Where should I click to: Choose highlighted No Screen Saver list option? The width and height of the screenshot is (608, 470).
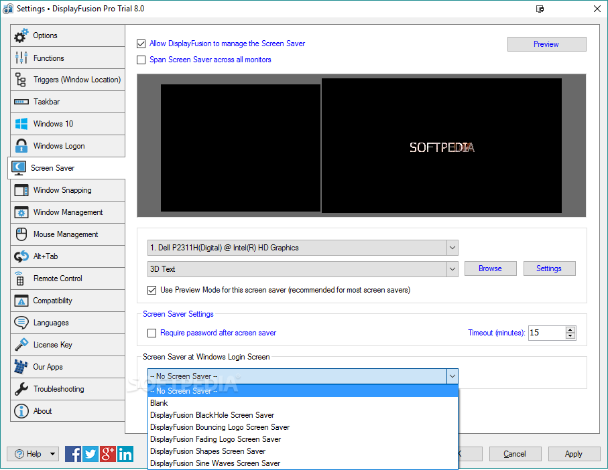point(303,391)
